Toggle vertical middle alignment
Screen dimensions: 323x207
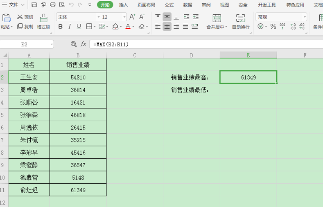click(167, 17)
